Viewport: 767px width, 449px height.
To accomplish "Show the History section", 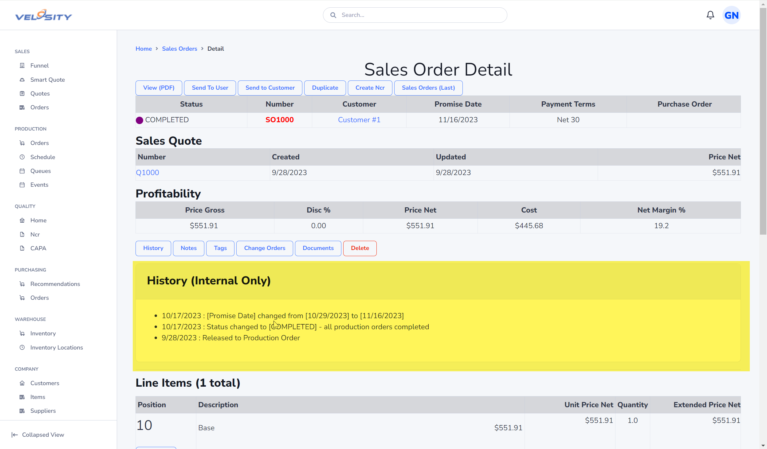I will point(153,248).
